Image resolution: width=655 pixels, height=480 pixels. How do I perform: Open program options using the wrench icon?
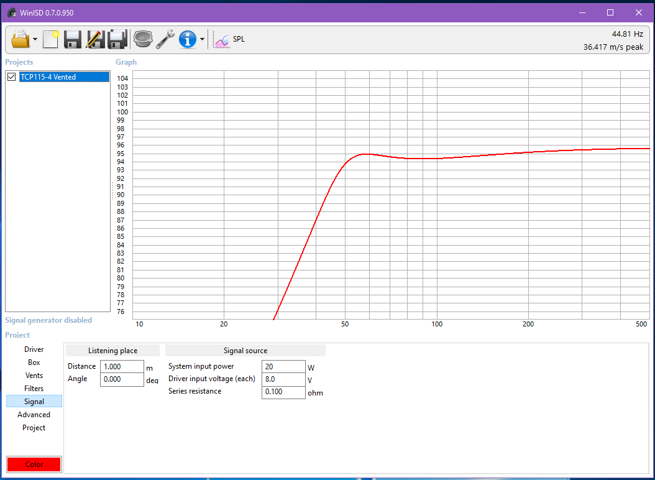pyautogui.click(x=165, y=39)
